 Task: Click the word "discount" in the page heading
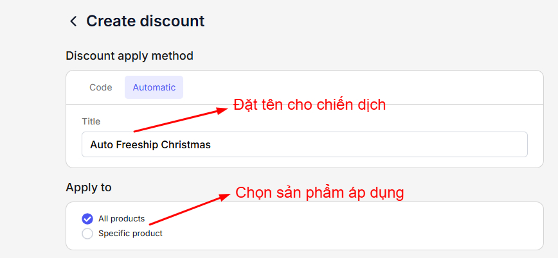174,21
